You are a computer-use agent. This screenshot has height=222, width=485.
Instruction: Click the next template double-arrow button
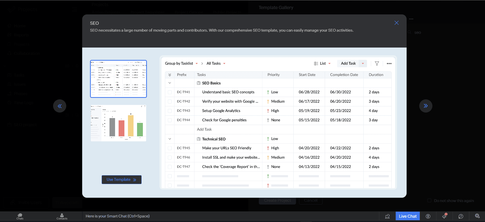tap(426, 106)
